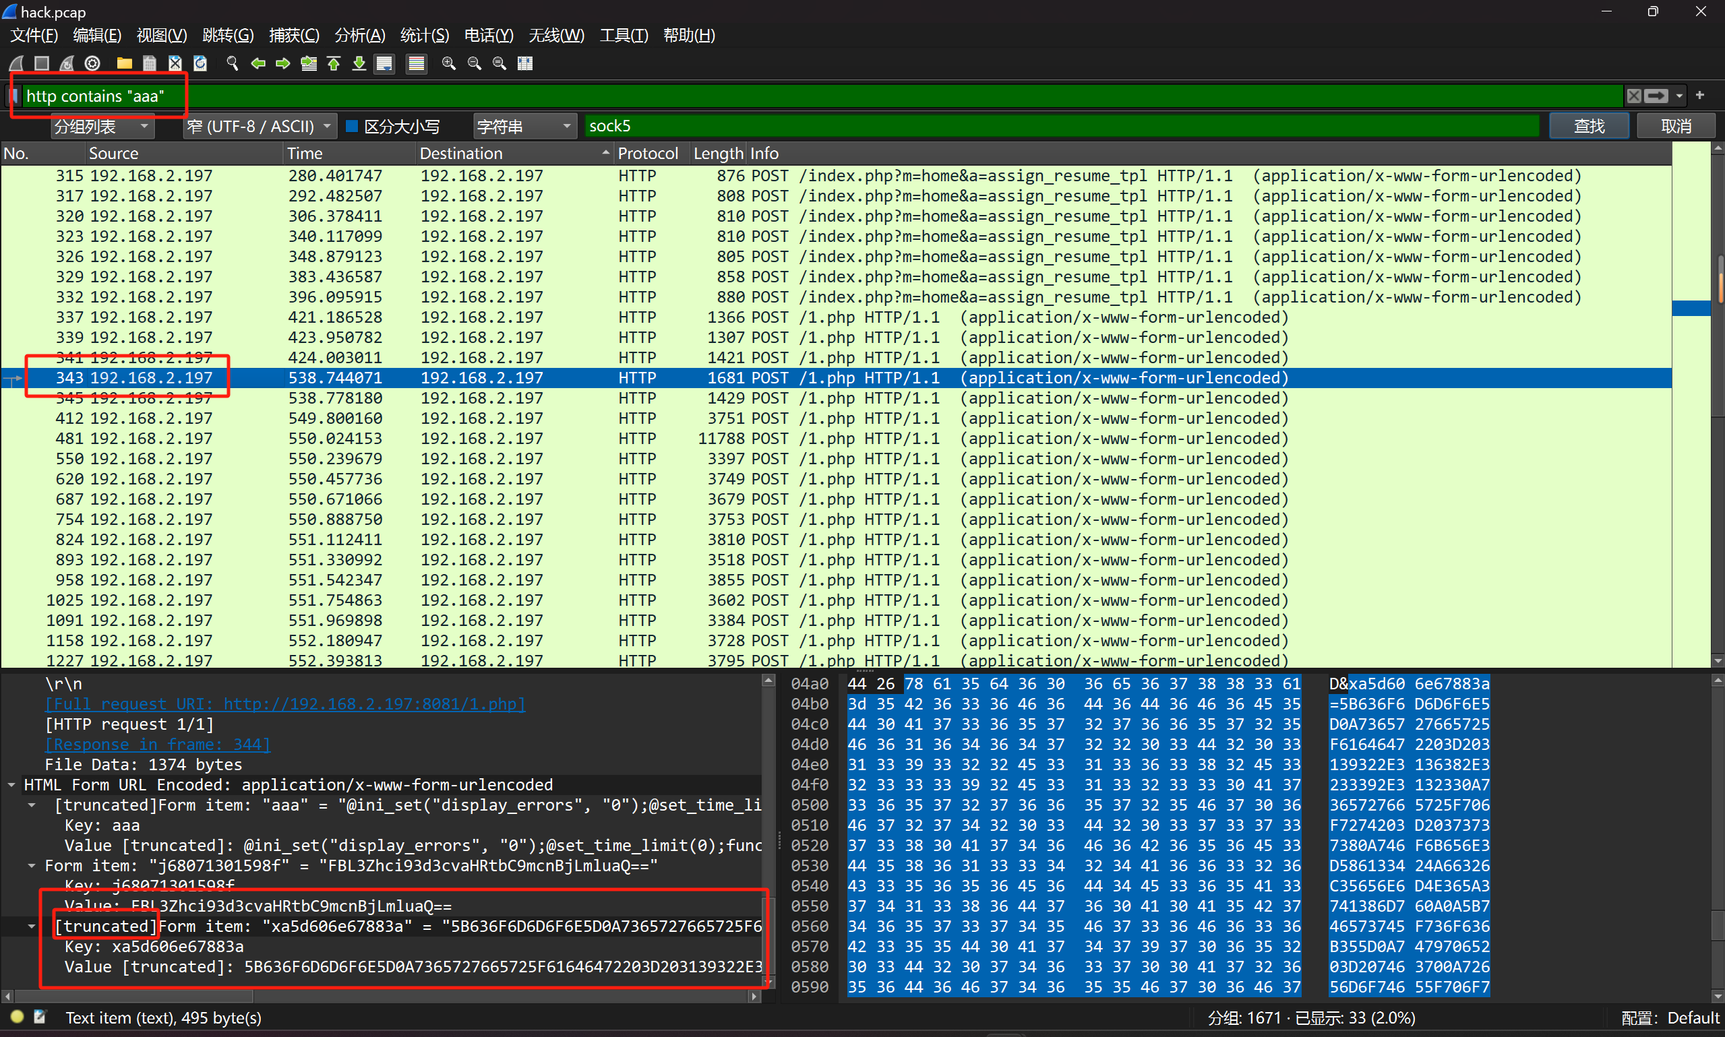Open 分组列表 search-in dropdown
This screenshot has width=1725, height=1037.
tap(102, 127)
